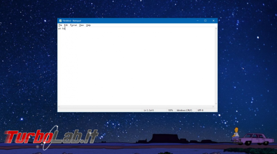Viewport: 277px width, 154px height.
Task: Close the Notepad window
Action: tap(214, 20)
